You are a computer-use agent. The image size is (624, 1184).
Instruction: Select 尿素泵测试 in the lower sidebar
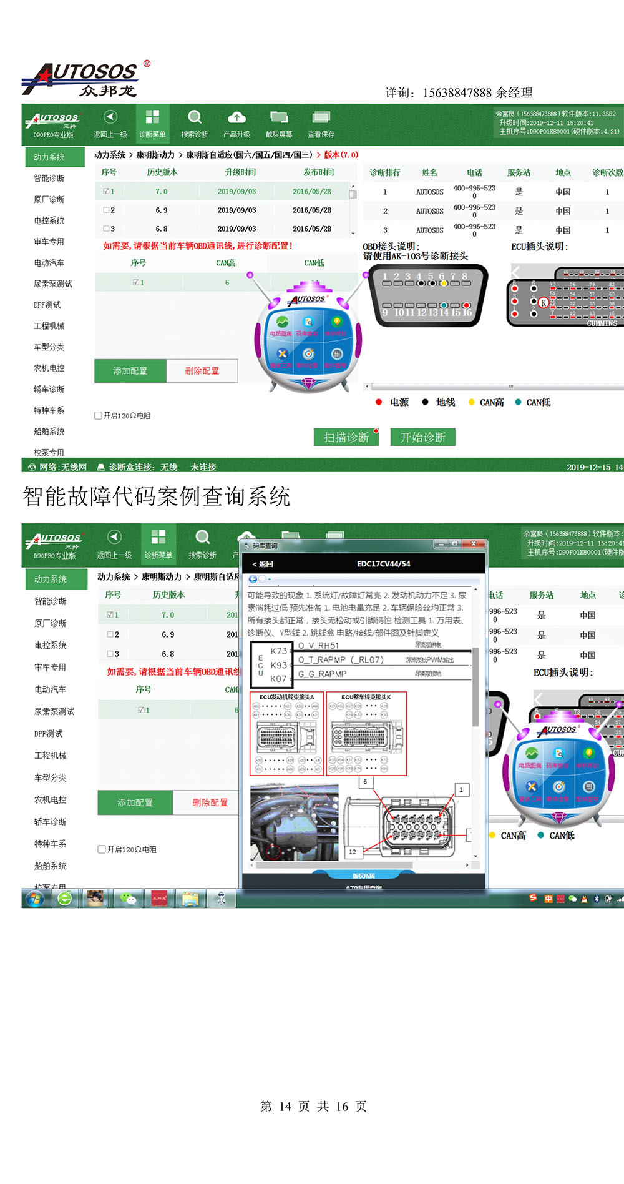(x=54, y=712)
